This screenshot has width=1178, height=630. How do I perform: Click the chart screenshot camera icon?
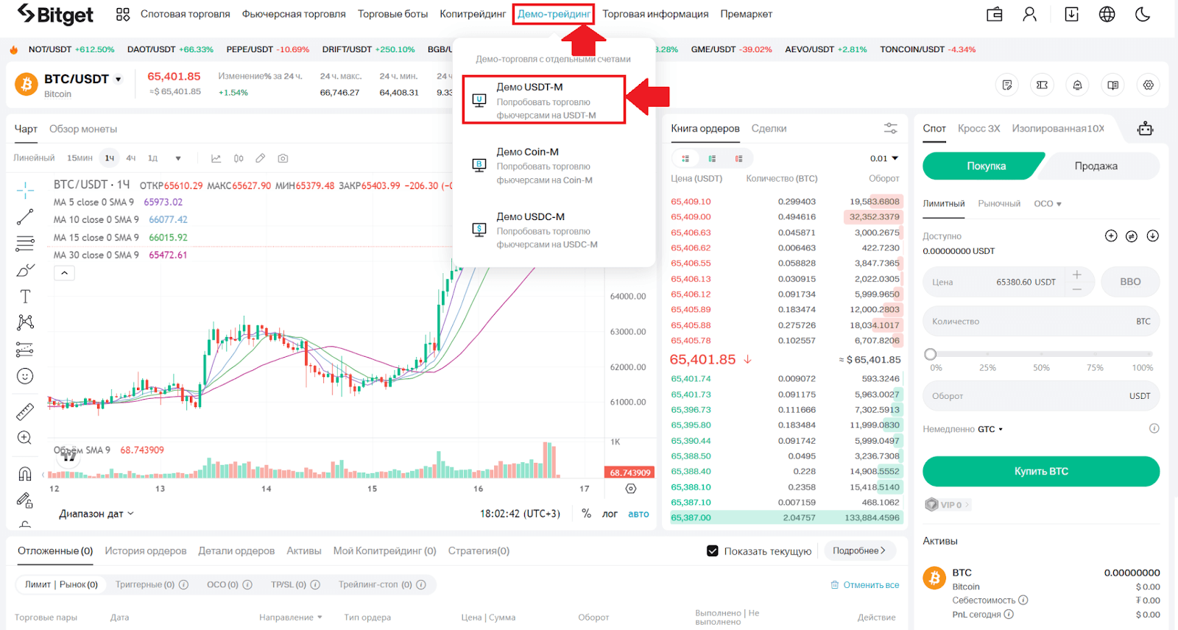point(283,158)
